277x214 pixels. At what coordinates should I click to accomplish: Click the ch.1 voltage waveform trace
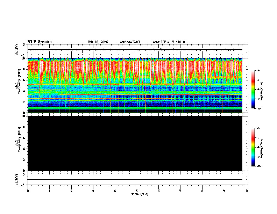135,50
